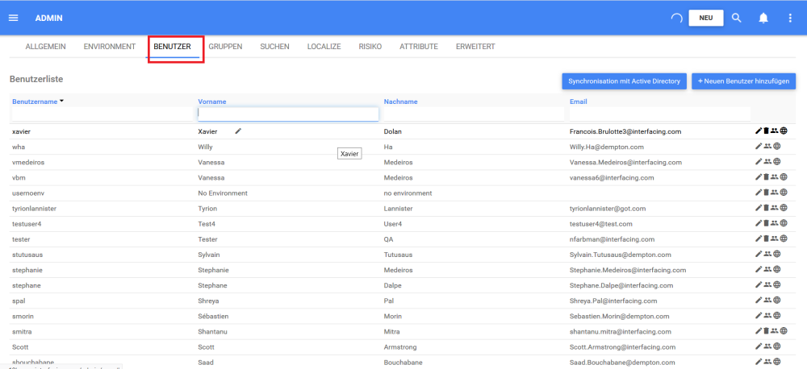Edit user wha with pencil icon
The height and width of the screenshot is (369, 807).
(x=758, y=147)
